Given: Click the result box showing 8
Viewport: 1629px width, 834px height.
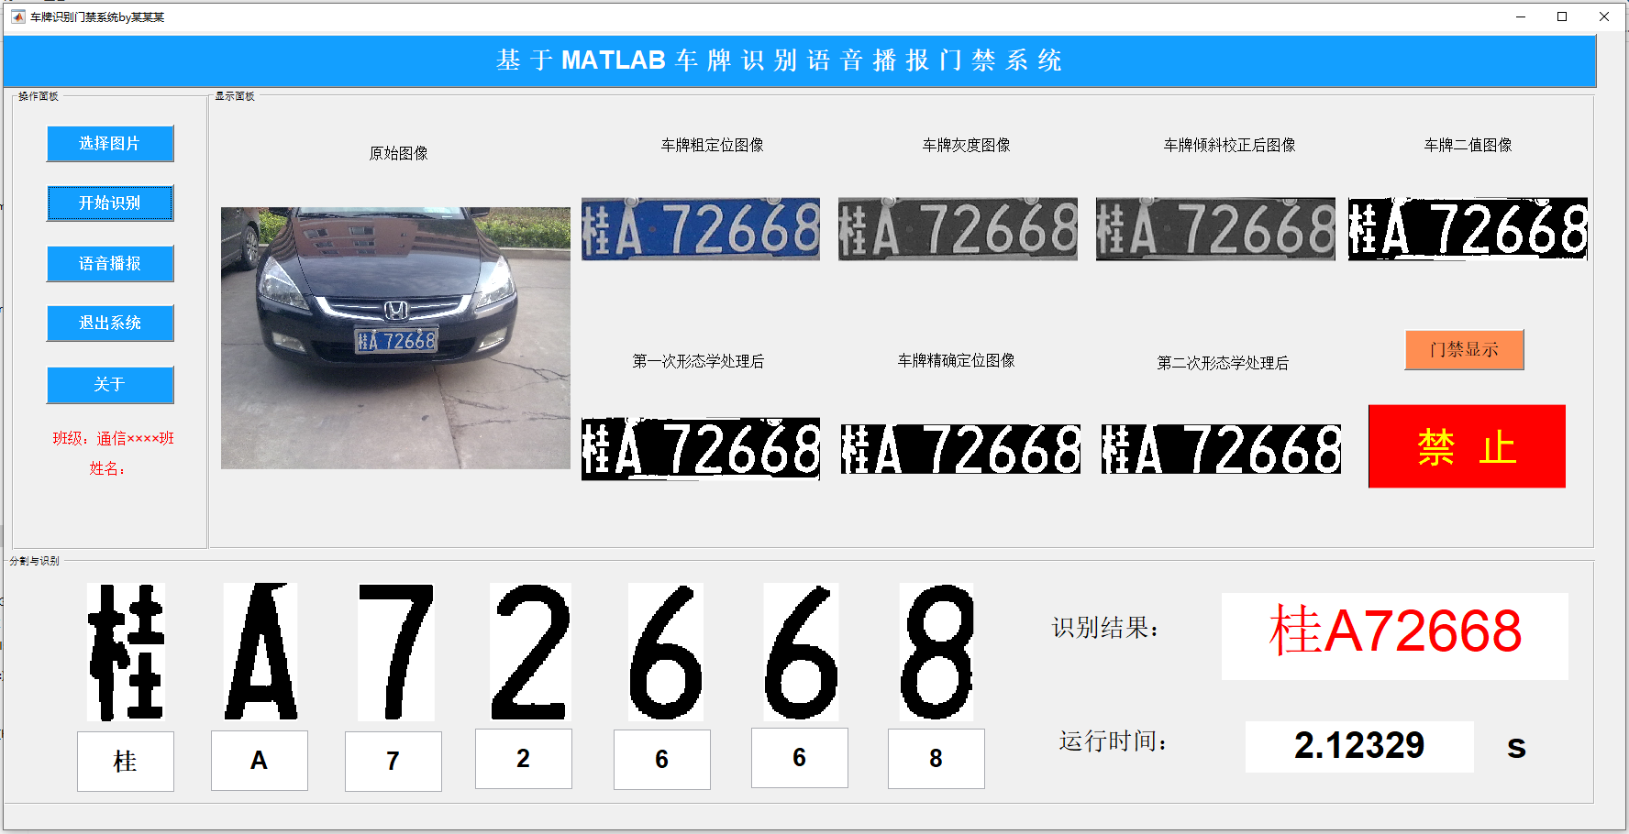Looking at the screenshot, I should click(x=936, y=759).
